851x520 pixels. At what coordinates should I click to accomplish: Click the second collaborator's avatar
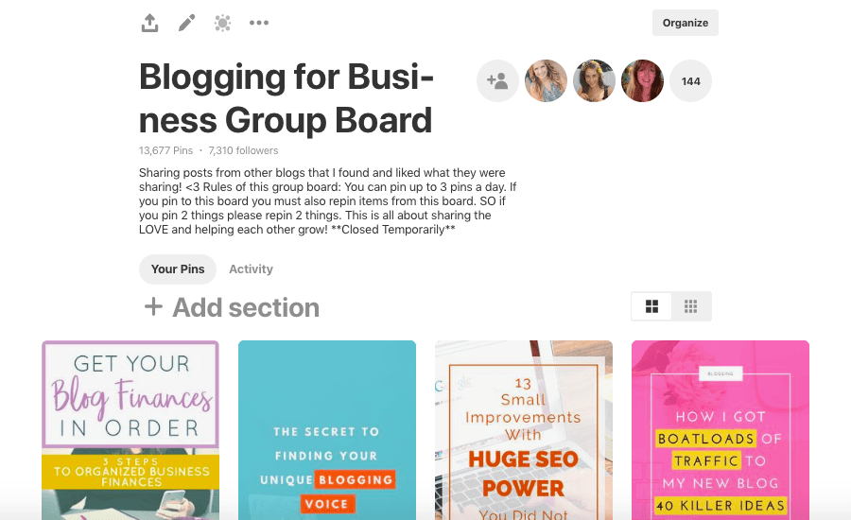pos(595,81)
